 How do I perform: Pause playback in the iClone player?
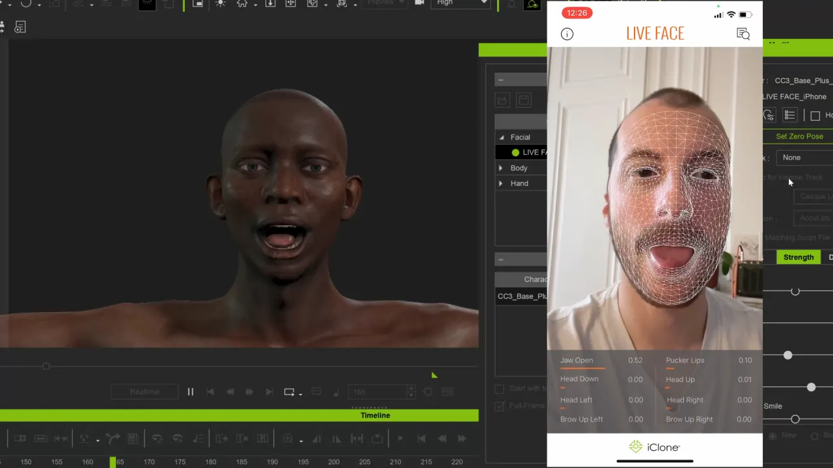coord(191,392)
